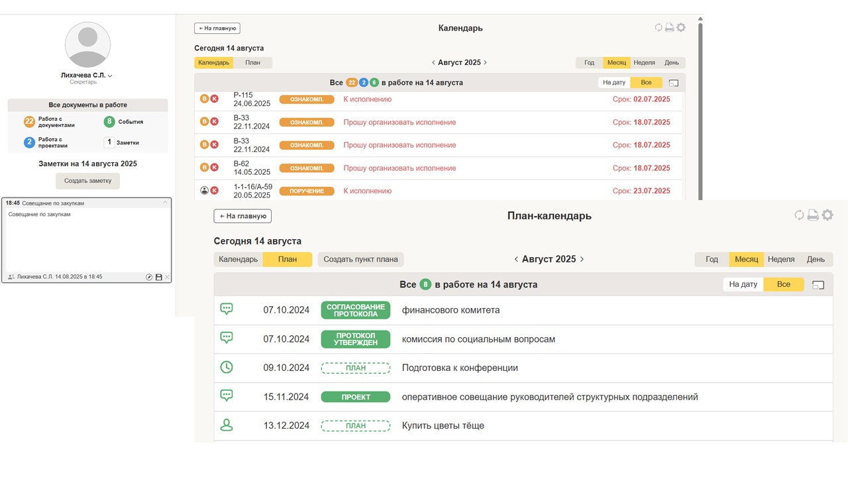Click the save icon on the note
This screenshot has width=848, height=477.
[159, 277]
